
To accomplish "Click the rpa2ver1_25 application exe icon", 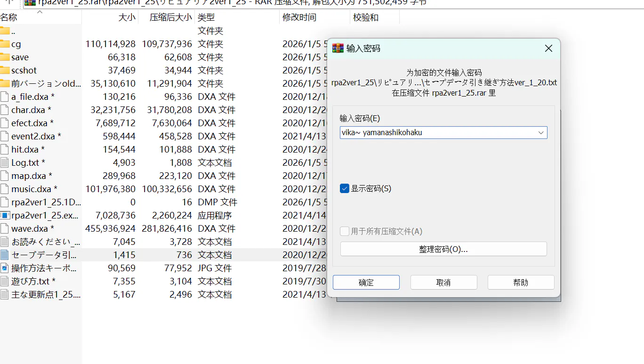I will tap(5, 215).
